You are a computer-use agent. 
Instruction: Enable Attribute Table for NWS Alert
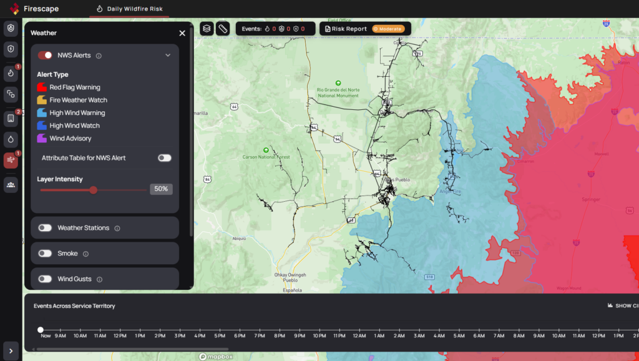click(x=164, y=158)
